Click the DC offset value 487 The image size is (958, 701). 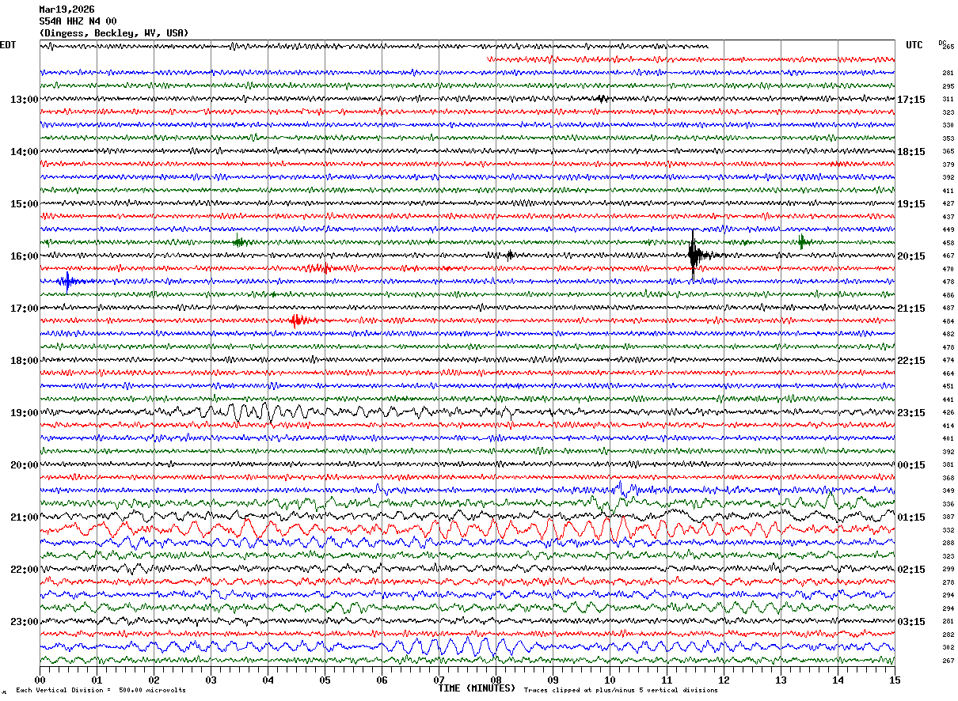948,308
